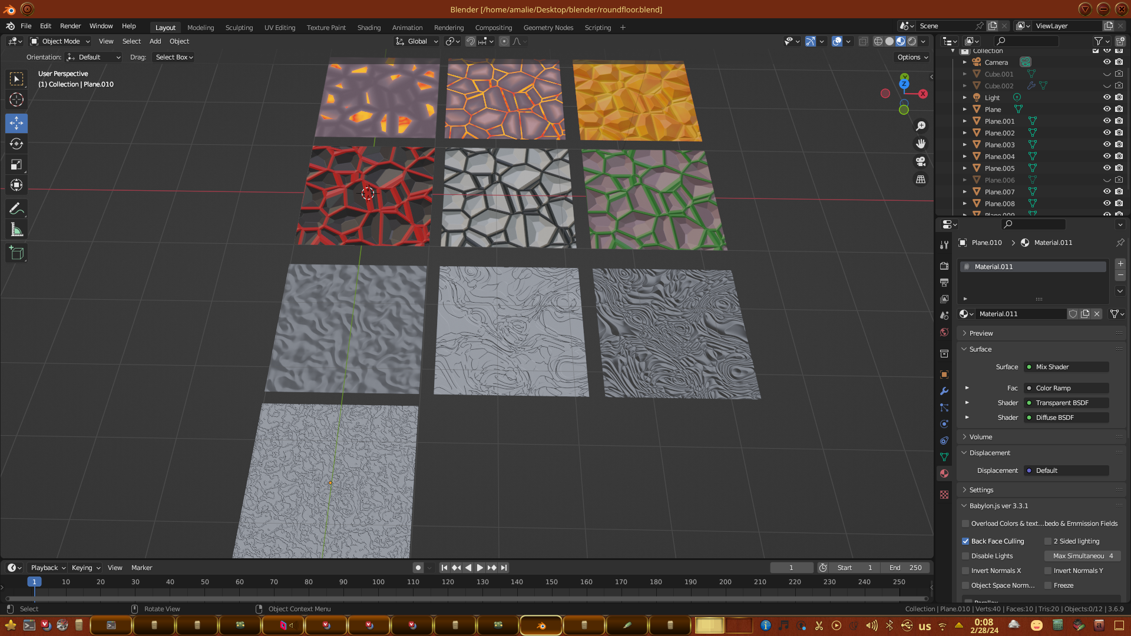This screenshot has height=636, width=1131.
Task: Open the Render menu
Action: 70,26
